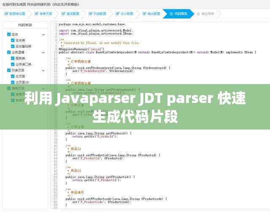Screen dimensions: 270x214
Task: Click the getFOrderid() method signature
Action: (x=98, y=133)
